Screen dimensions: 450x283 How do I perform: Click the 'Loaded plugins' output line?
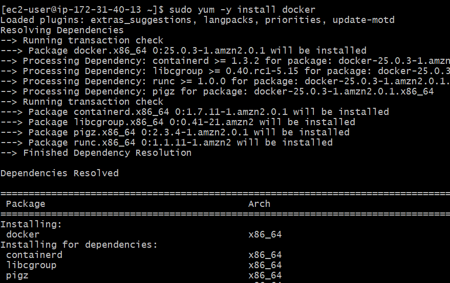pyautogui.click(x=197, y=20)
